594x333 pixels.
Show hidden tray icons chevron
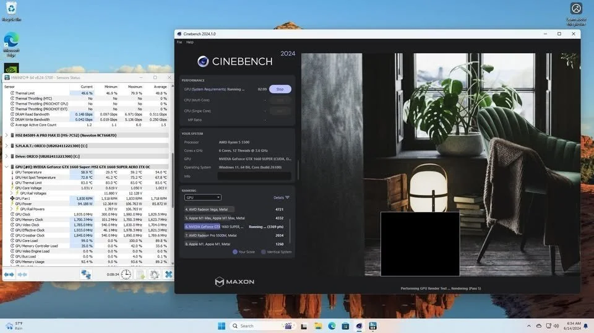coord(529,326)
